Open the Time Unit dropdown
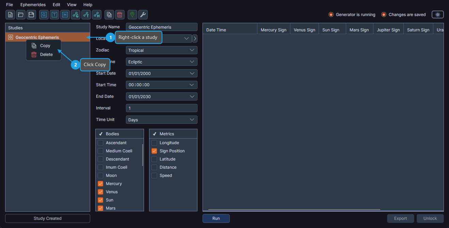The height and width of the screenshot is (228, 449). point(161,120)
